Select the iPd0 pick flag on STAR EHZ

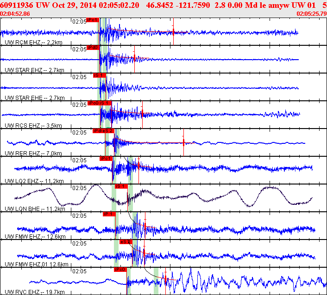93,48
